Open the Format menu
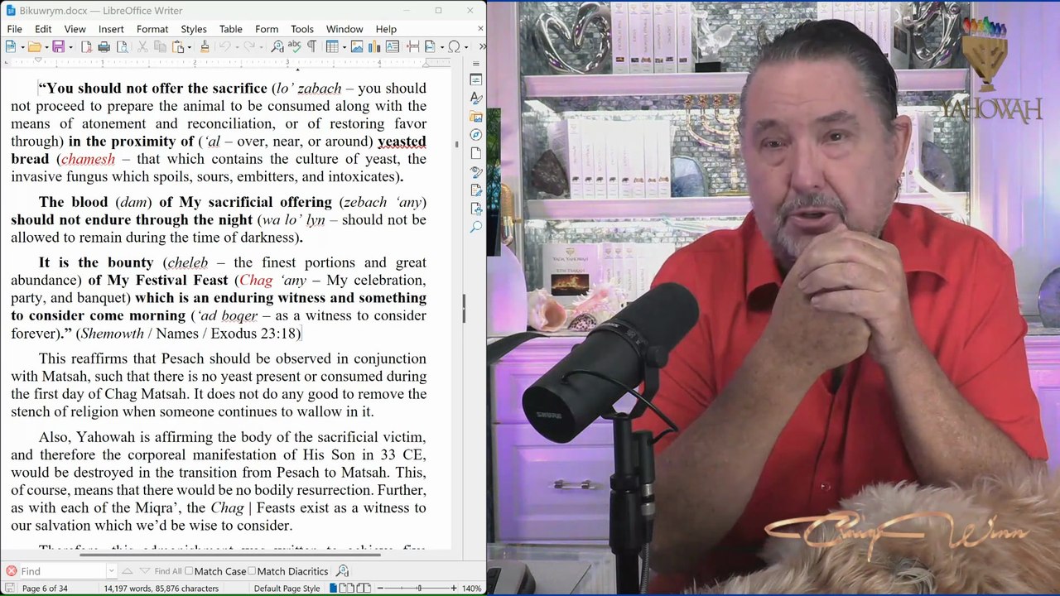This screenshot has width=1060, height=596. (x=152, y=29)
